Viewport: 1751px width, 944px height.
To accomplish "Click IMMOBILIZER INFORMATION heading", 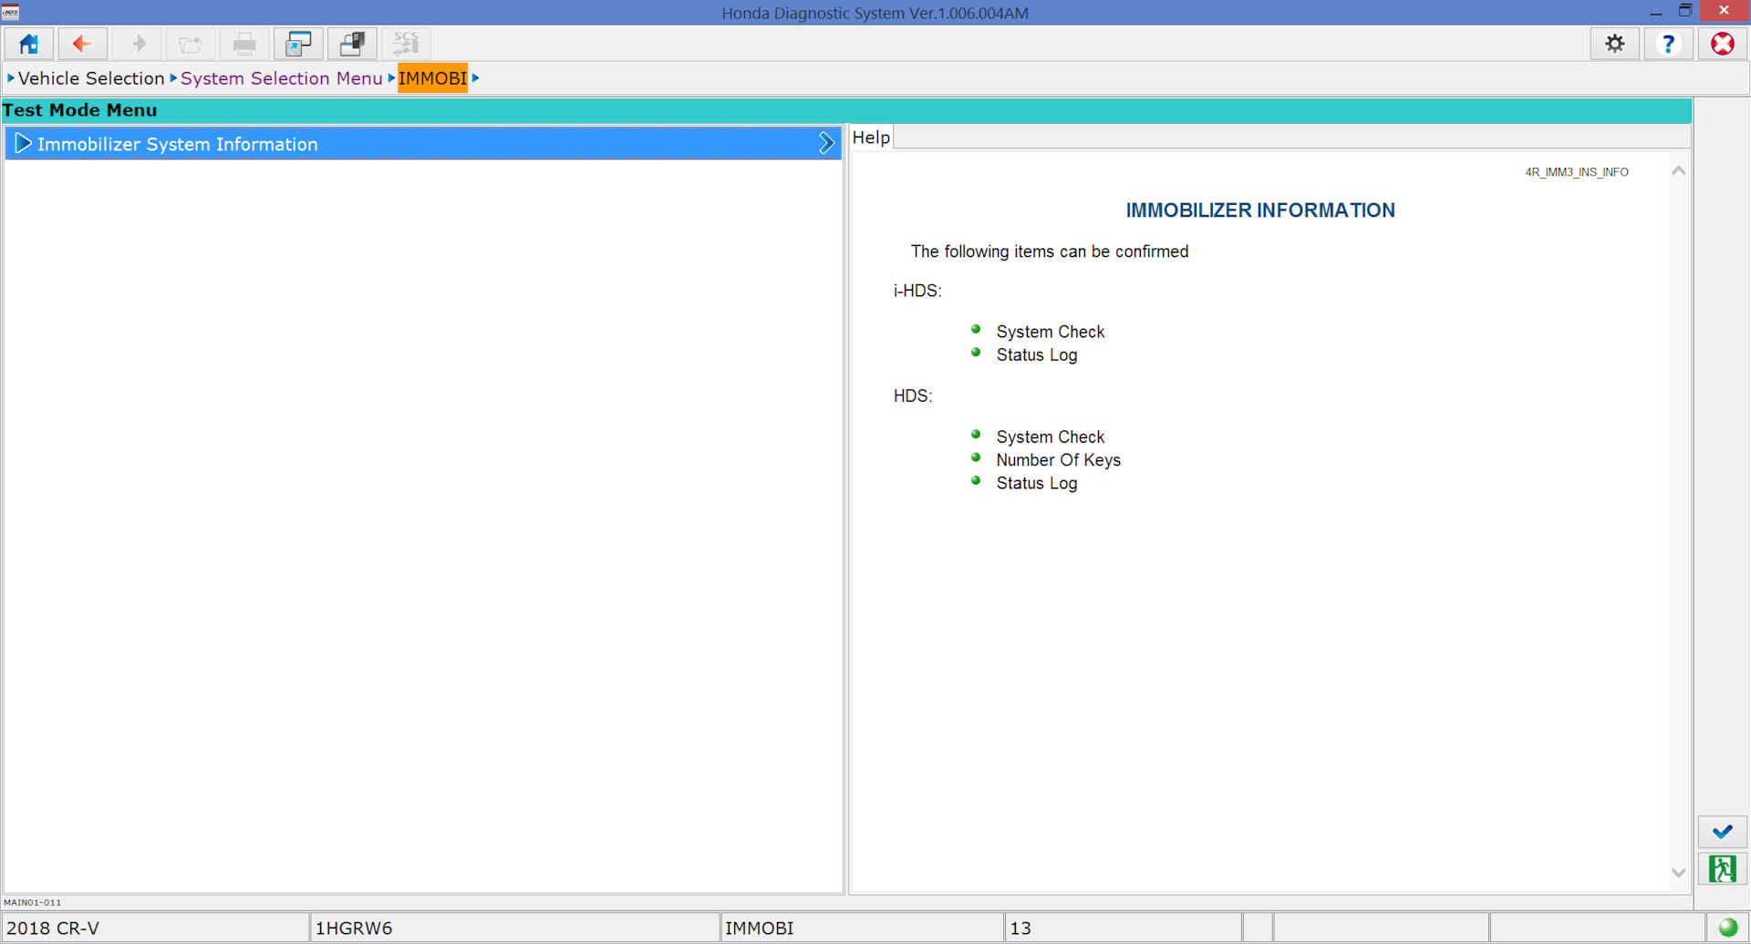I will pos(1260,210).
